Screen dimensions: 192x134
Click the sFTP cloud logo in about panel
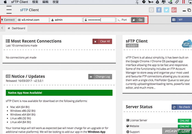pyautogui.click(x=187, y=43)
